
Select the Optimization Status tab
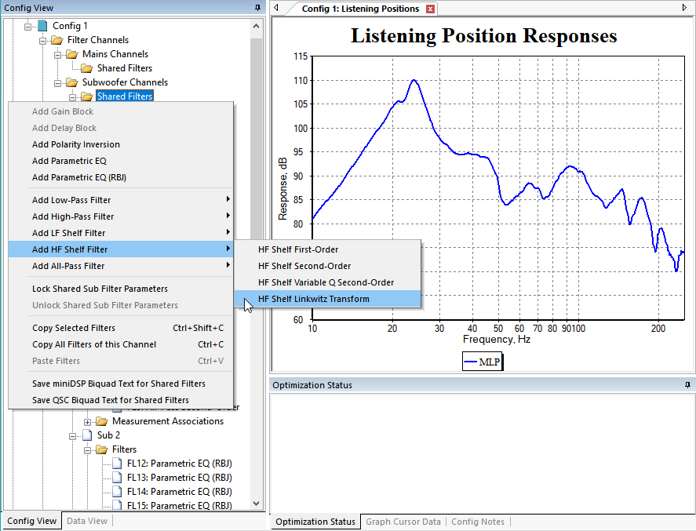[x=315, y=522]
